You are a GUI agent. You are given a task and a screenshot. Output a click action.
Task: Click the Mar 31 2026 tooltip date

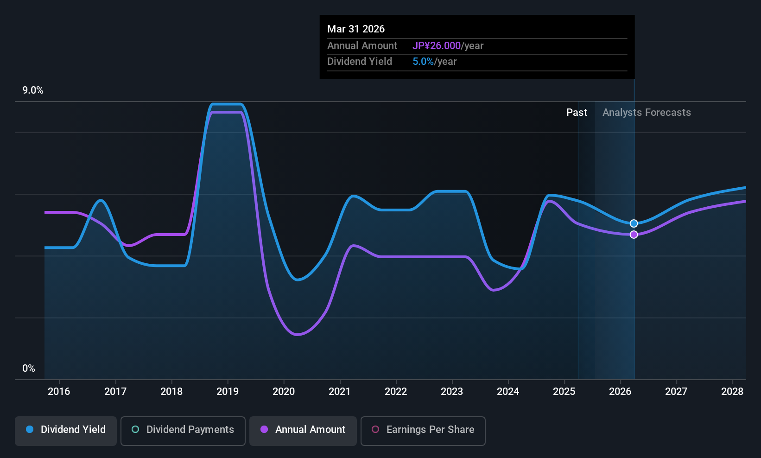(356, 29)
